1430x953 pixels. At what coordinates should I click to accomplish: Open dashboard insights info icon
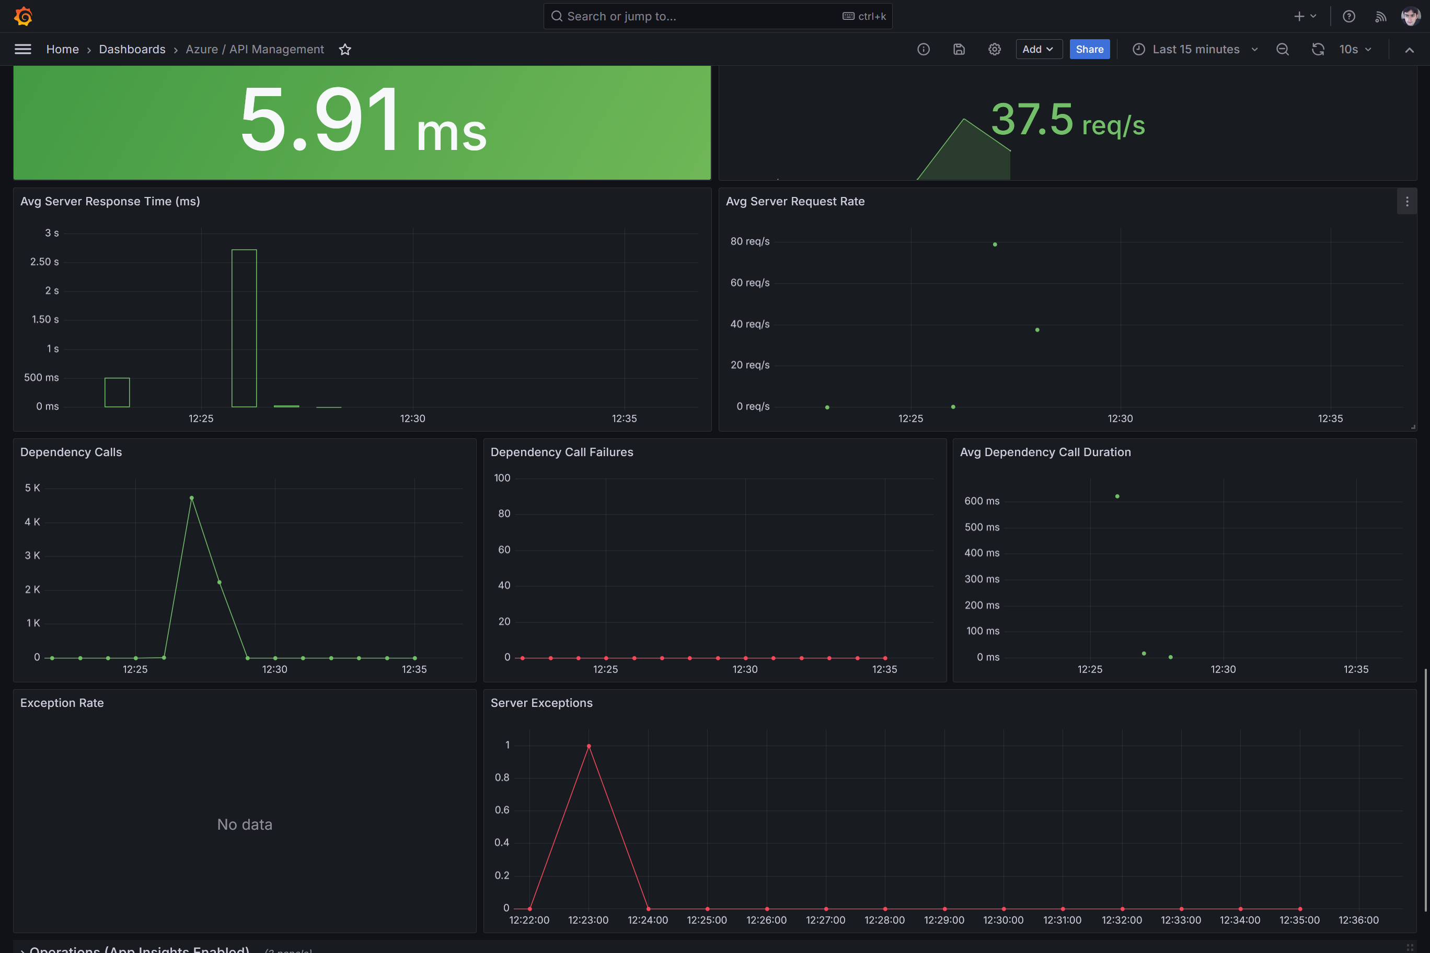click(923, 49)
